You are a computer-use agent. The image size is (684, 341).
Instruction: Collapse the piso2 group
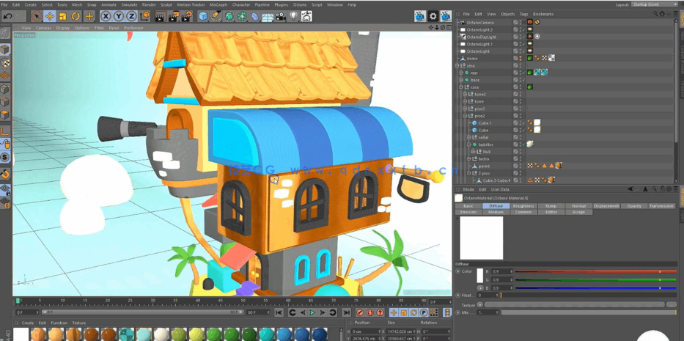[x=465, y=116]
